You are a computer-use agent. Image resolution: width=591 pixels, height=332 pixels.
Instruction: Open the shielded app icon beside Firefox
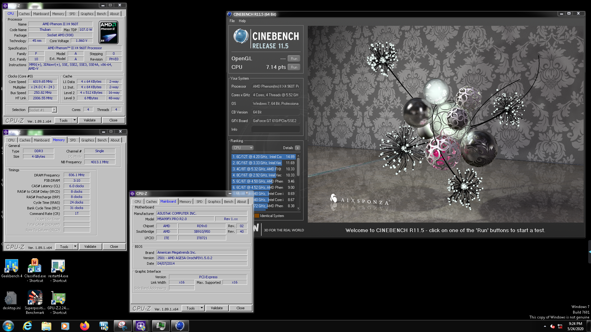(103, 326)
